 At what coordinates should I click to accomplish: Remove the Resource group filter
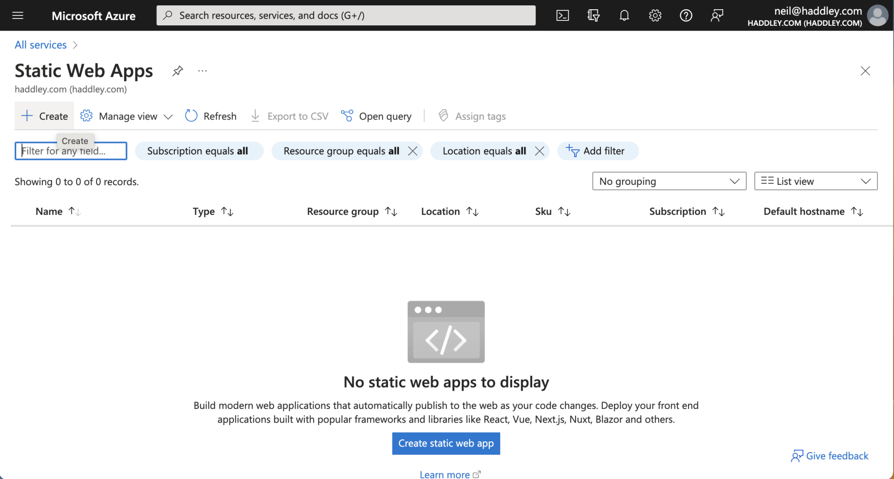click(x=412, y=151)
